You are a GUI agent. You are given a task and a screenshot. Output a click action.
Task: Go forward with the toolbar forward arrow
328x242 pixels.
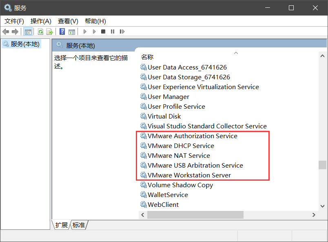(15, 31)
